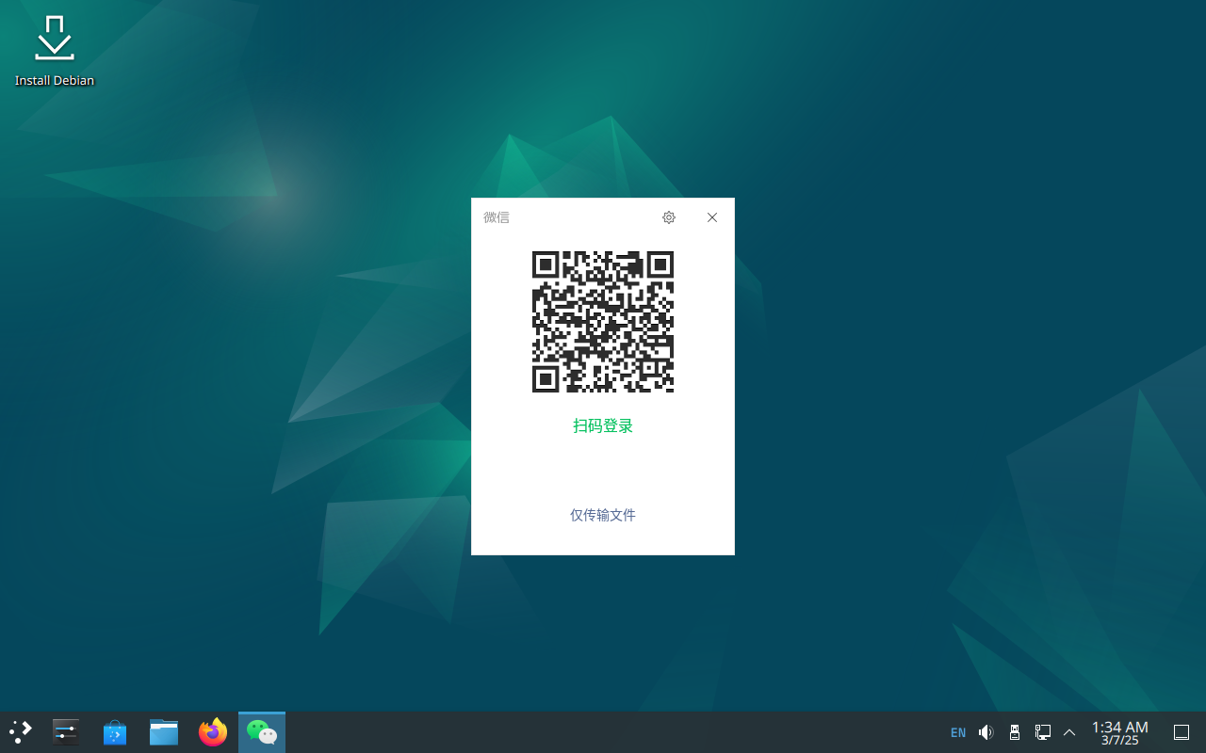The height and width of the screenshot is (753, 1206).
Task: Open the network connections tray icon
Action: 1043,732
